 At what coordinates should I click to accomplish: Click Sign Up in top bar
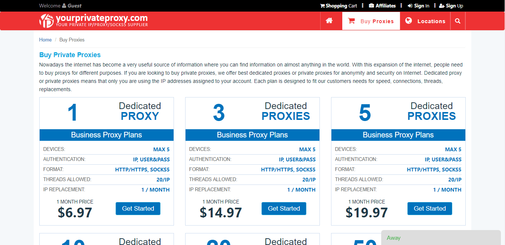(451, 6)
